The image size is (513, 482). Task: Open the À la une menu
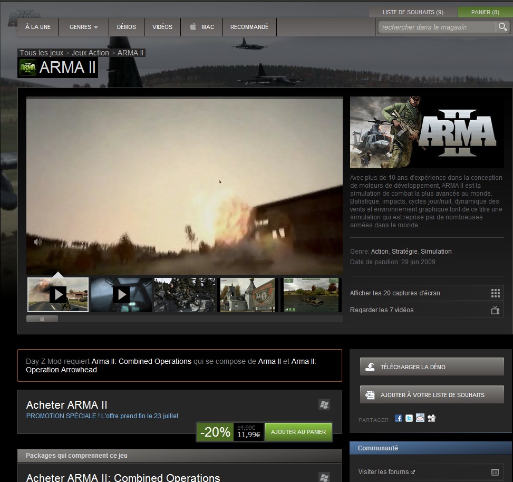pyautogui.click(x=38, y=27)
